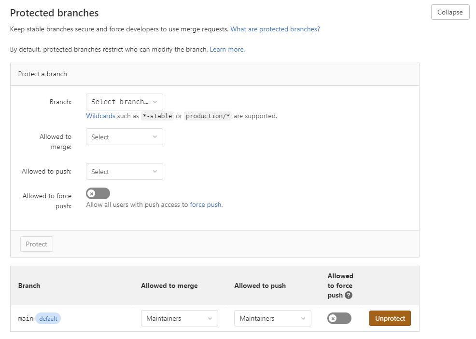
Task: Open the Wildcards help link
Action: 100,116
